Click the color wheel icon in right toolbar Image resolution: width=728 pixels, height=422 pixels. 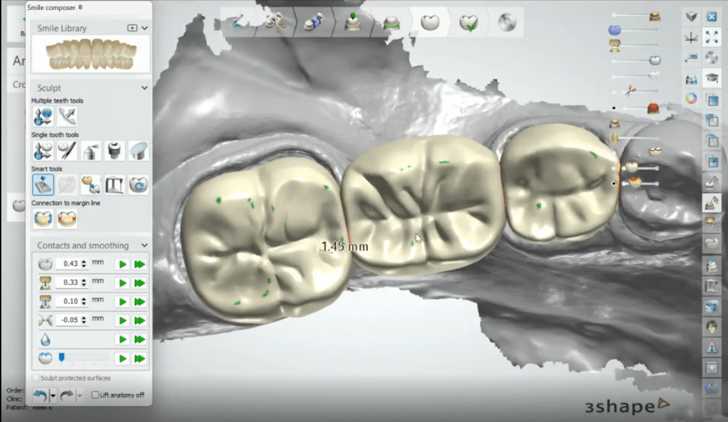click(x=691, y=99)
